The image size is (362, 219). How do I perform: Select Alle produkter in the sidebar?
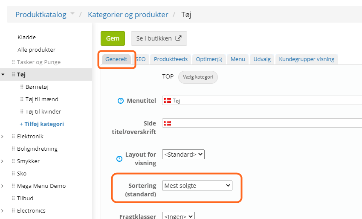pos(37,50)
